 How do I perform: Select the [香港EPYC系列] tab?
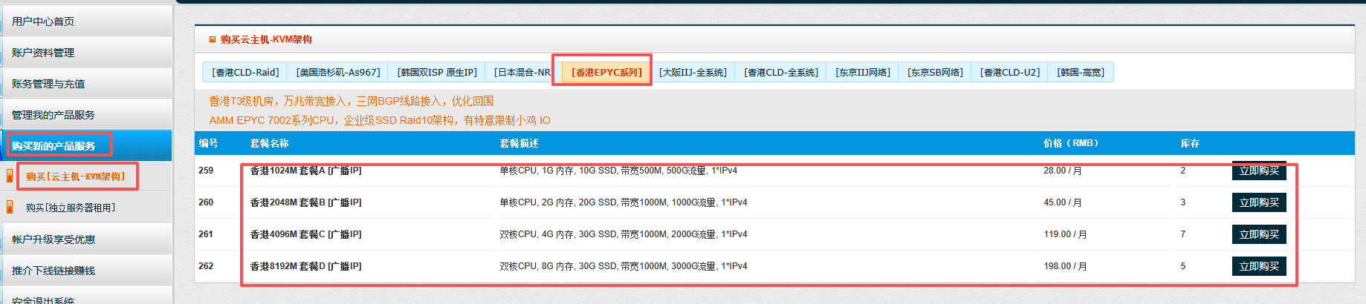tap(606, 72)
